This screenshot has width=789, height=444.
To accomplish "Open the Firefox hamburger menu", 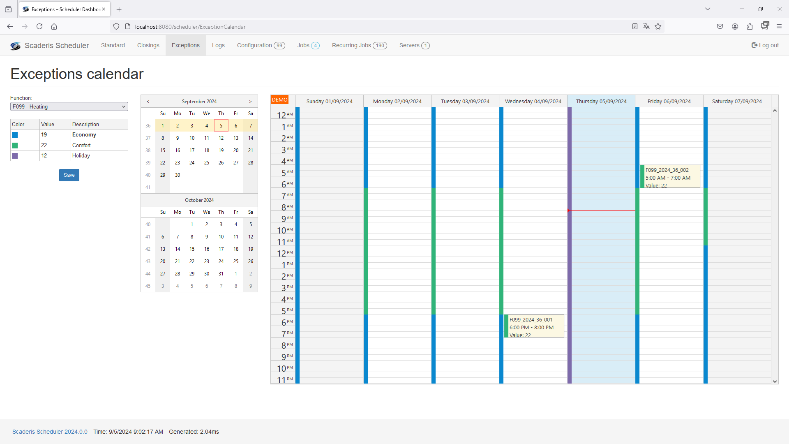I will tap(779, 26).
